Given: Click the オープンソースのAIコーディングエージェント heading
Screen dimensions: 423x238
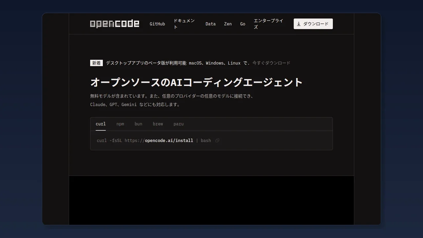Looking at the screenshot, I should [x=196, y=82].
